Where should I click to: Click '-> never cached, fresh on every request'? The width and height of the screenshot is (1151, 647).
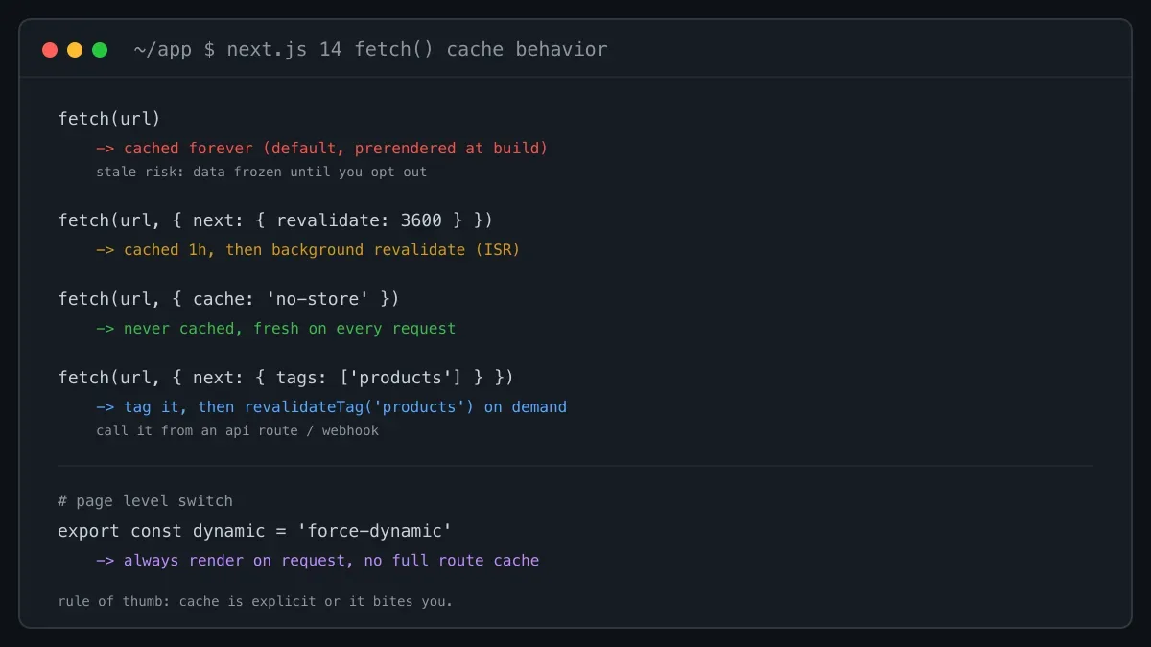(276, 329)
